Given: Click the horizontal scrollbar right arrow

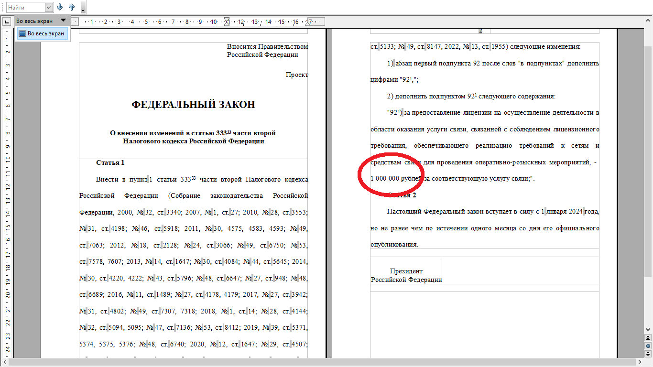Looking at the screenshot, I should click(x=640, y=362).
